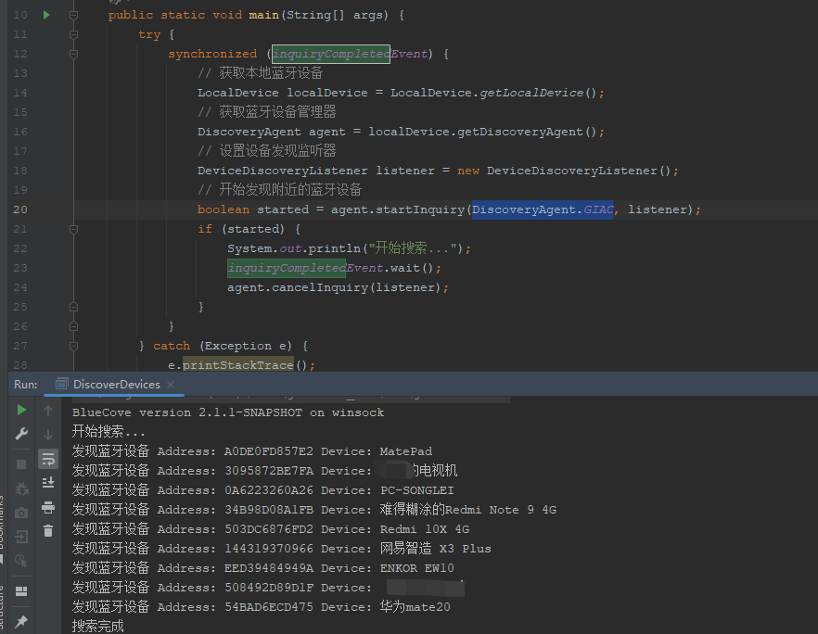Click the clock-with-cursor profiler icon
The height and width of the screenshot is (634, 818).
(x=21, y=561)
